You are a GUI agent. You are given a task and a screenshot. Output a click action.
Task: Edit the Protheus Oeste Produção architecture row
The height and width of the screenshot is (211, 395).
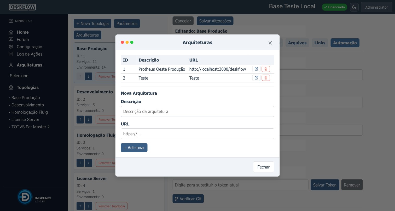256,69
